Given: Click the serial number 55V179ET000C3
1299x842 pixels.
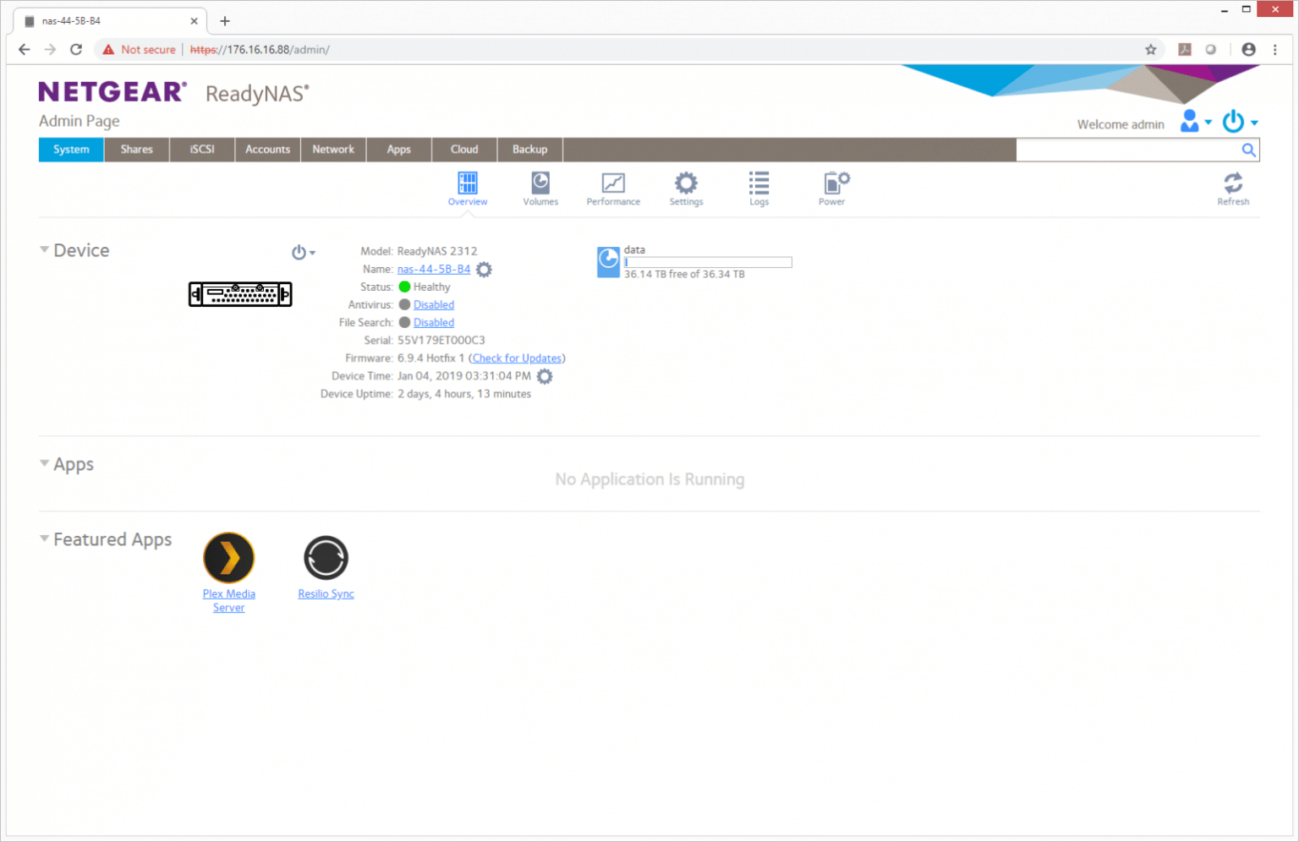Looking at the screenshot, I should coord(441,341).
